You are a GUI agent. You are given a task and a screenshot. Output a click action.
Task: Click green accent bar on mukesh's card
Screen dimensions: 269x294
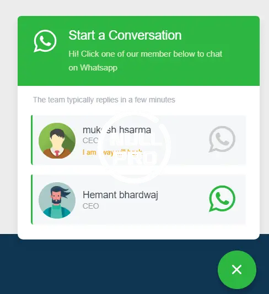tap(32, 140)
